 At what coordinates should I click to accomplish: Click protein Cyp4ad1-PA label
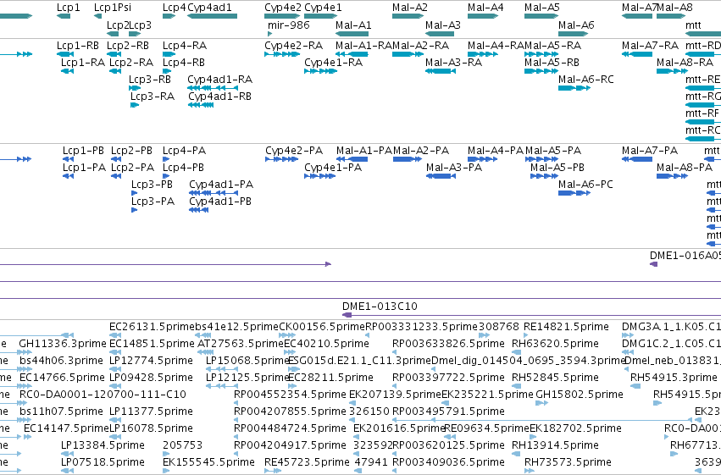point(221,185)
